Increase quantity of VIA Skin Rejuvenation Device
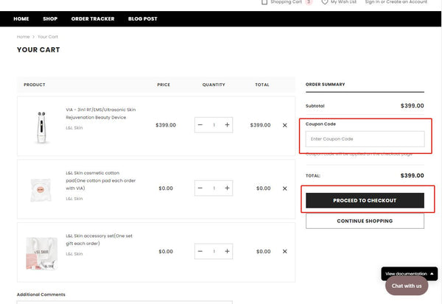Viewport: 442px width, 304px height. [227, 125]
